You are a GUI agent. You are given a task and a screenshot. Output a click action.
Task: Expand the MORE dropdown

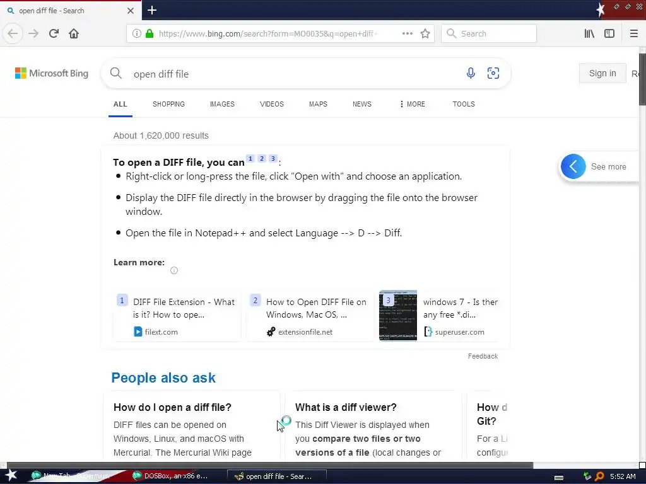coord(413,104)
